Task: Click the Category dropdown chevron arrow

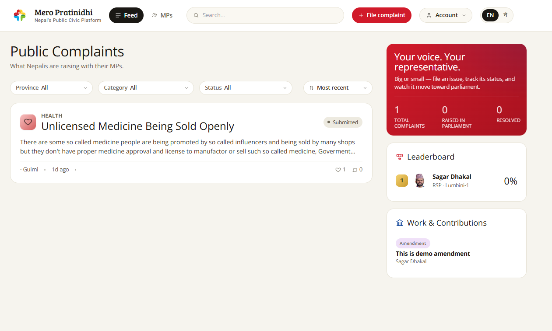Action: [186, 88]
